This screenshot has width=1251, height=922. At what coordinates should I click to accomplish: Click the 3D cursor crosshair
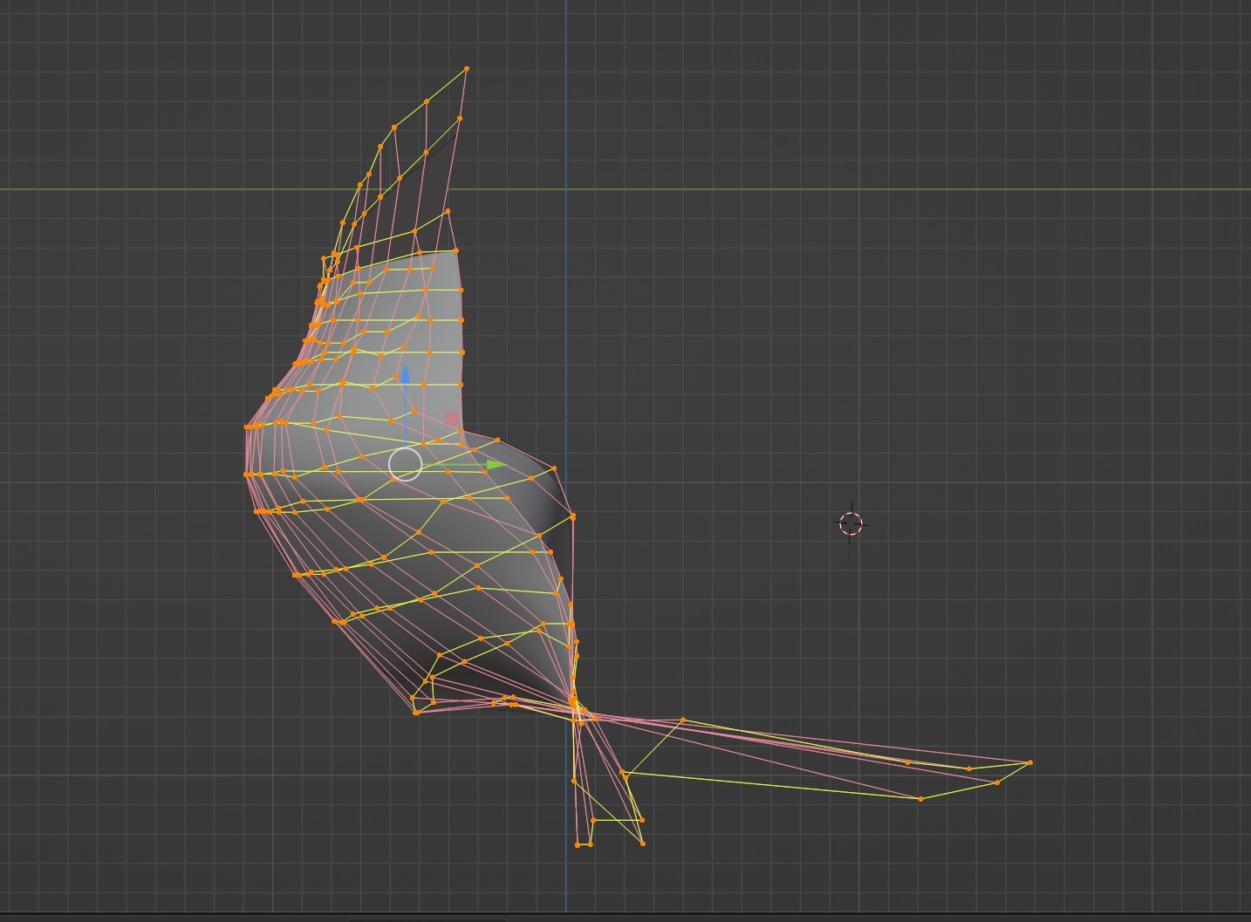(x=851, y=524)
